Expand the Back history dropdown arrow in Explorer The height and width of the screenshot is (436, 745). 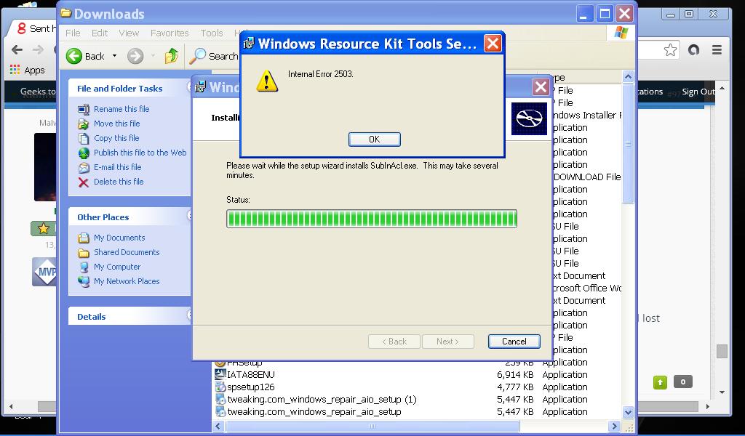[x=114, y=56]
